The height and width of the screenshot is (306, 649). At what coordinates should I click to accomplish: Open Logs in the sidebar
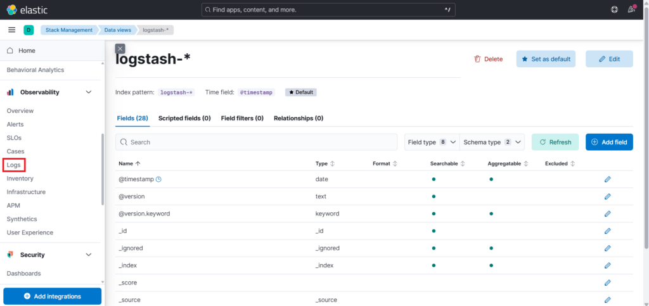[x=14, y=165]
